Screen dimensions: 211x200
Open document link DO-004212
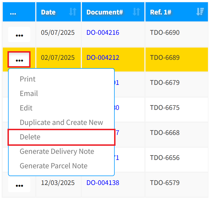pyautogui.click(x=103, y=58)
